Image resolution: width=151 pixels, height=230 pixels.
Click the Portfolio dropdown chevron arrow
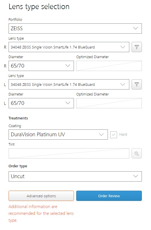135,28
